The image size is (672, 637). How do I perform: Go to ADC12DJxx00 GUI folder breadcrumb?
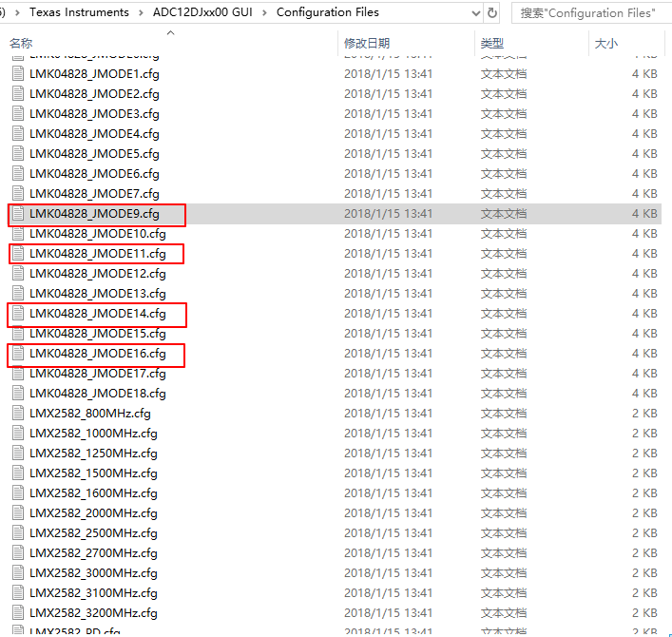(x=202, y=12)
